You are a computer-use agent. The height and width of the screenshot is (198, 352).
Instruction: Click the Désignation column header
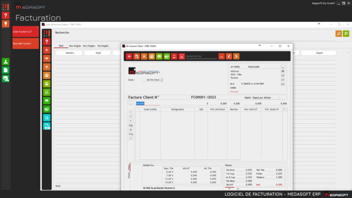tap(177, 110)
